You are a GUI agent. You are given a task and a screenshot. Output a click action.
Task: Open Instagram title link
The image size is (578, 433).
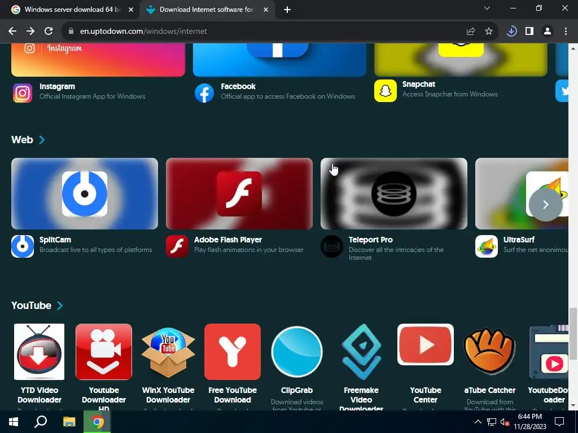pos(57,86)
